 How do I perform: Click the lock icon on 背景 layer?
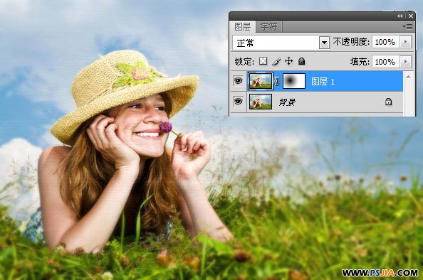tap(388, 102)
